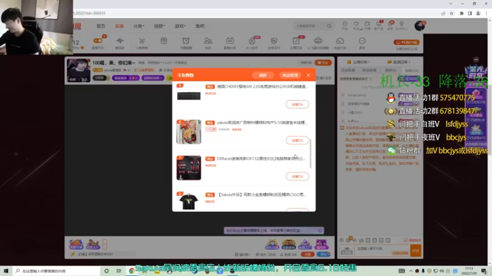Open the user avatar in site header
Screen dimensions: 492x276
tap(419, 26)
